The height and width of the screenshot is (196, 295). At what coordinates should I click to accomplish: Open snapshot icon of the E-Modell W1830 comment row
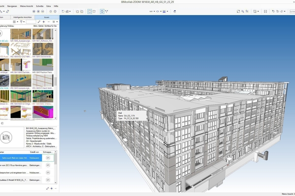point(48,180)
